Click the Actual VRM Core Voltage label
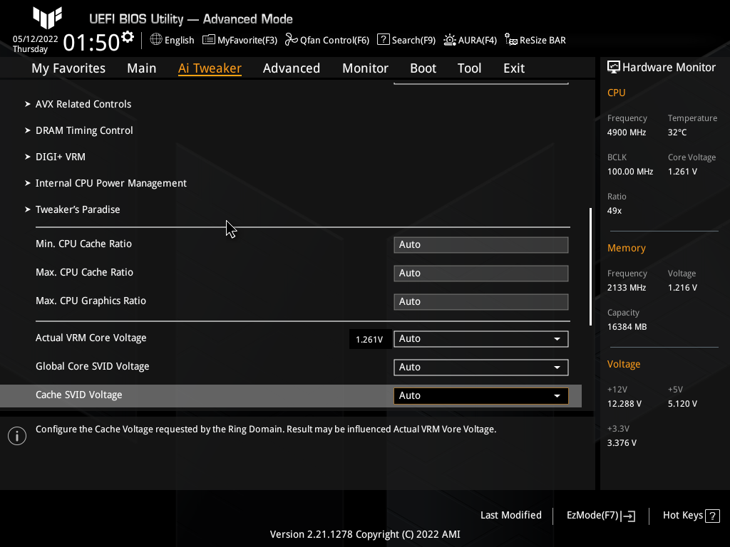This screenshot has width=730, height=547. [x=91, y=338]
